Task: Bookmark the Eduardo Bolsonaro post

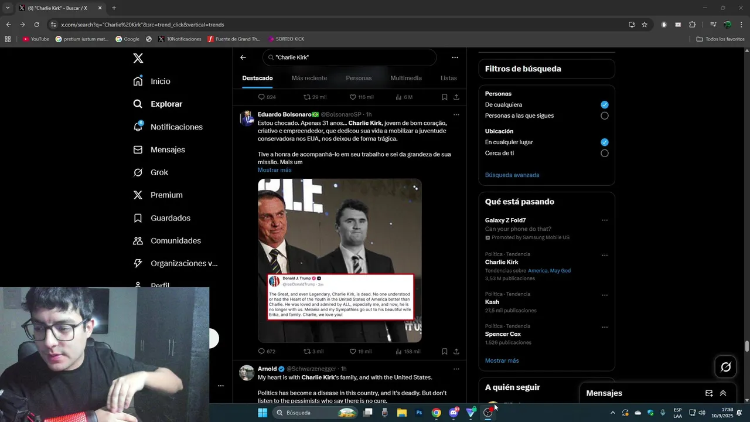Action: (445, 352)
